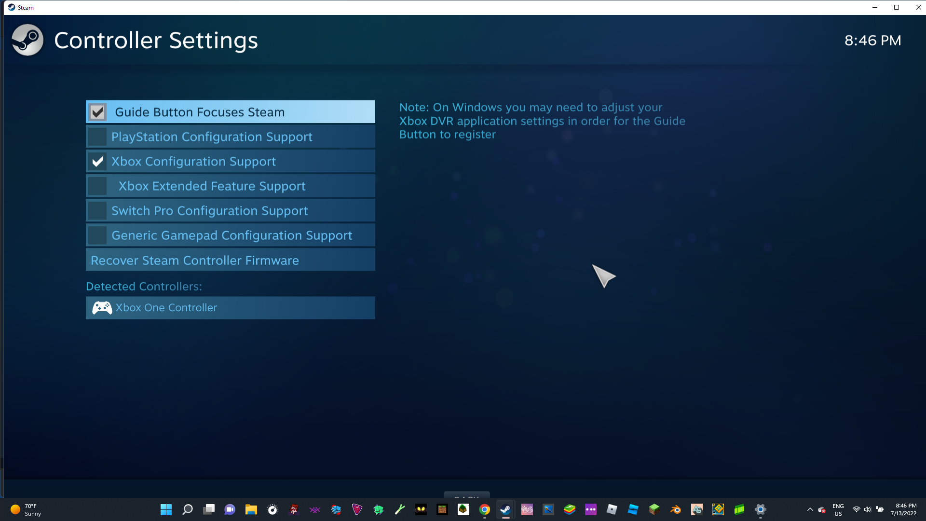
Task: Open Google Chrome from the taskbar
Action: pos(484,509)
